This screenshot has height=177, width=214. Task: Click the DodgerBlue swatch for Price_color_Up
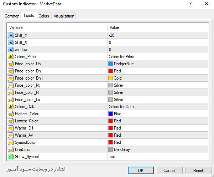[110, 64]
